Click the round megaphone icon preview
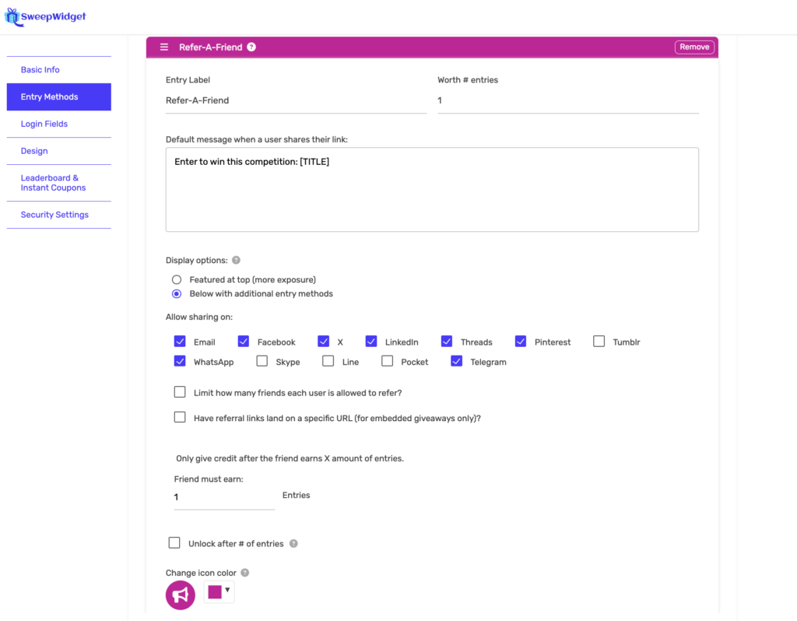The width and height of the screenshot is (797, 621). click(x=181, y=595)
